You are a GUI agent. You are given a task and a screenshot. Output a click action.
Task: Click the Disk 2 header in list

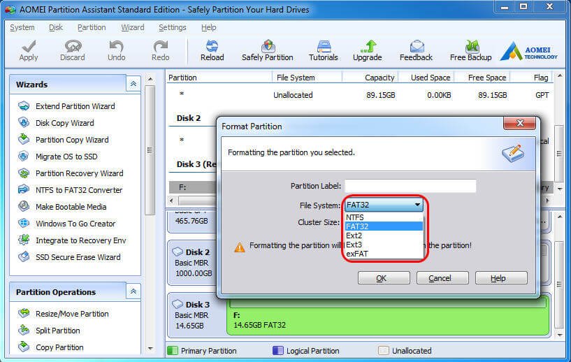point(189,118)
